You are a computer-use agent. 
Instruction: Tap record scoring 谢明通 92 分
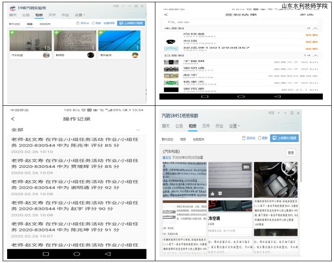pos(77,188)
